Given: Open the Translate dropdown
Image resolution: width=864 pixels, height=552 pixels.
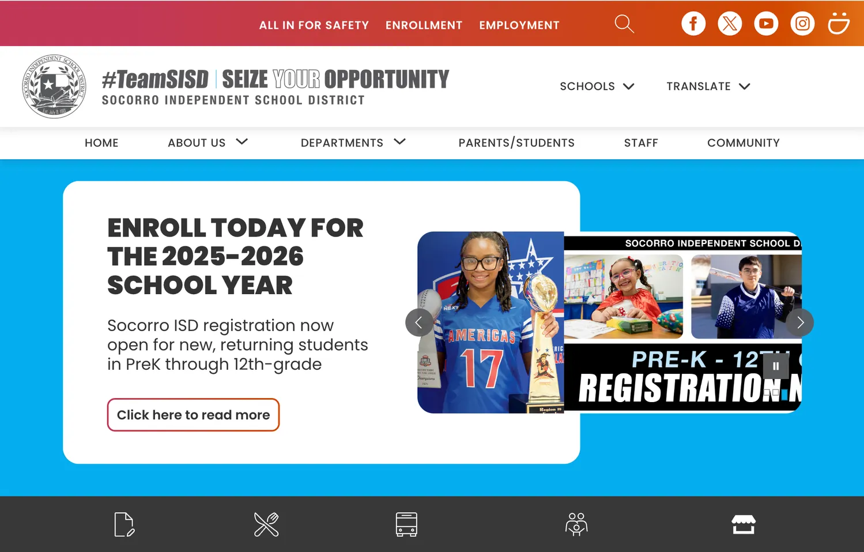Looking at the screenshot, I should click(x=708, y=87).
